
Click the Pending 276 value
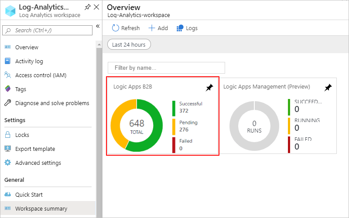click(184, 129)
